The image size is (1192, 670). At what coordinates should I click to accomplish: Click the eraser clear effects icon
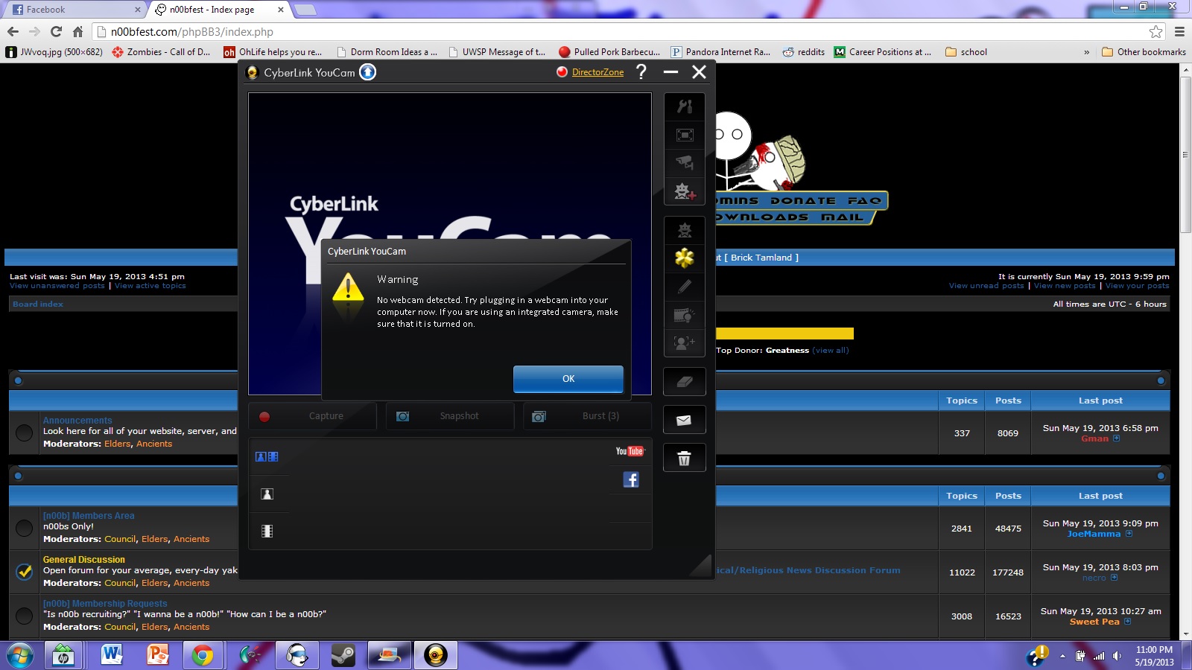tap(684, 382)
